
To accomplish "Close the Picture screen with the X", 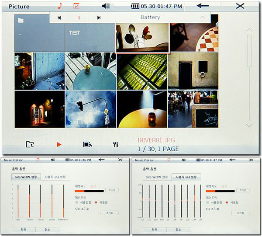I will coord(240,6).
